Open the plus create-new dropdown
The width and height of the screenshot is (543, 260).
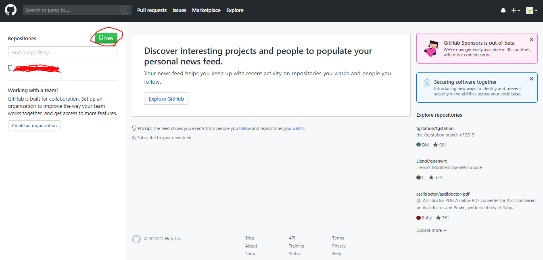click(x=516, y=10)
